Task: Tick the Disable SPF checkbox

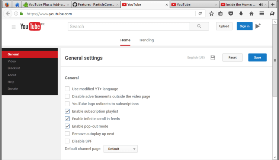Action: 67,141
